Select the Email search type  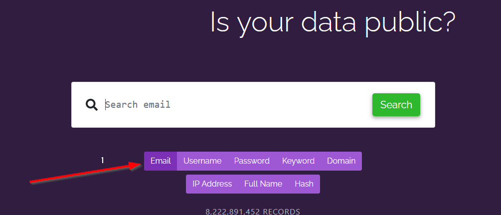pos(161,161)
